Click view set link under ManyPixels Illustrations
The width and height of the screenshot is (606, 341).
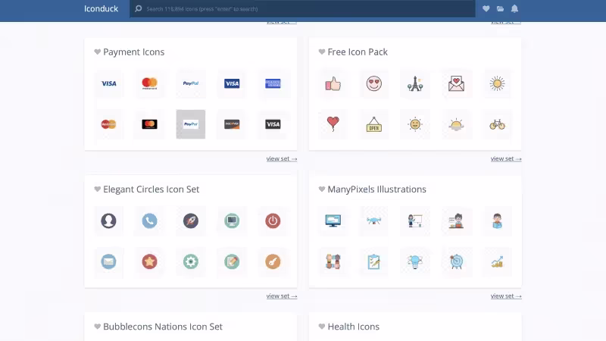pos(505,296)
